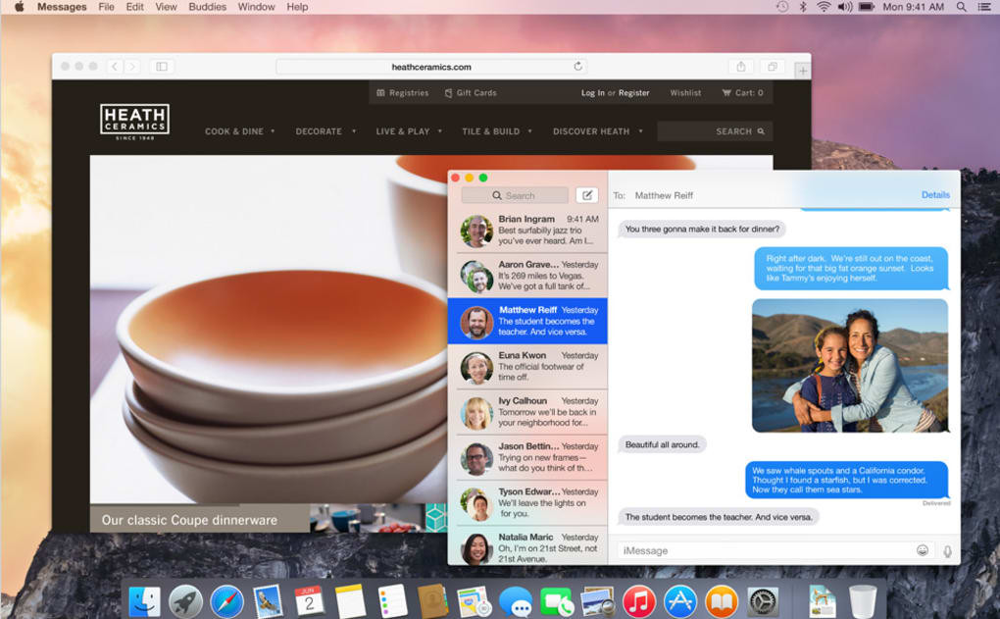Image resolution: width=1000 pixels, height=619 pixels.
Task: Open Calendar icon in the Dock
Action: (x=309, y=601)
